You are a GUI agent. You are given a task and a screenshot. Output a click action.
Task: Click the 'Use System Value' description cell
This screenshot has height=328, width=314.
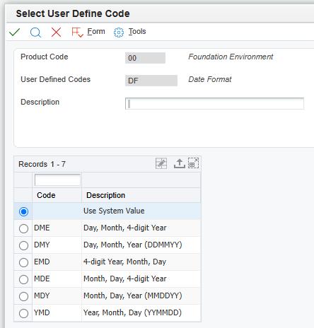[141, 211]
